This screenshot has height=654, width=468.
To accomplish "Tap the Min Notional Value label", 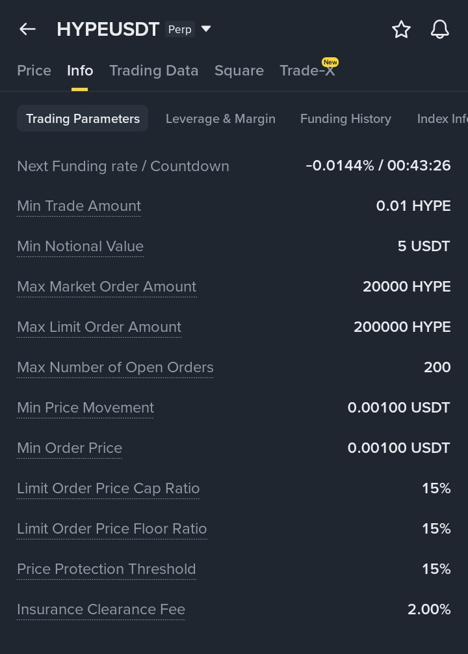I will [80, 247].
